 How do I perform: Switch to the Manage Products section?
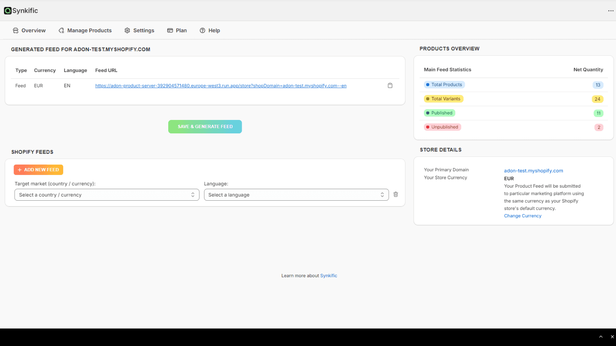coord(89,30)
